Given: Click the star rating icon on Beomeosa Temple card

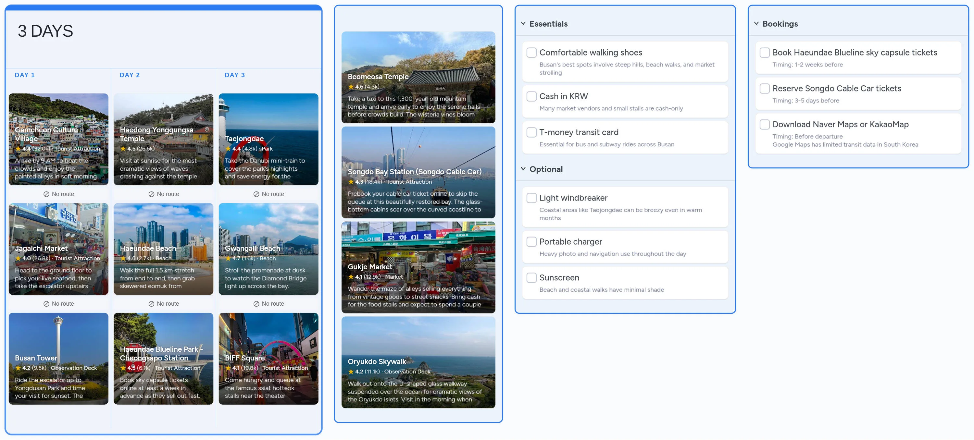Looking at the screenshot, I should [352, 87].
